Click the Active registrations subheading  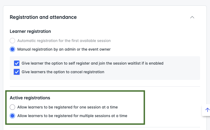pos(30,98)
